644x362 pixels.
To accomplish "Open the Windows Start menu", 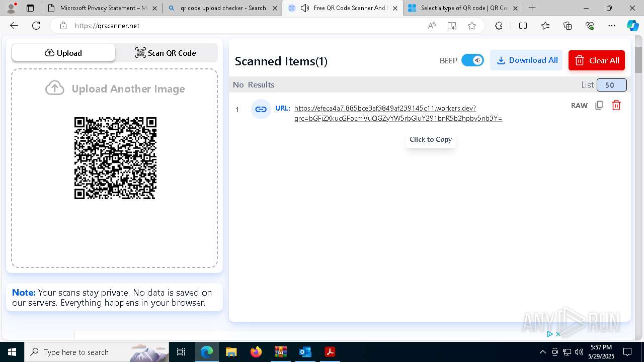I will coord(12,352).
